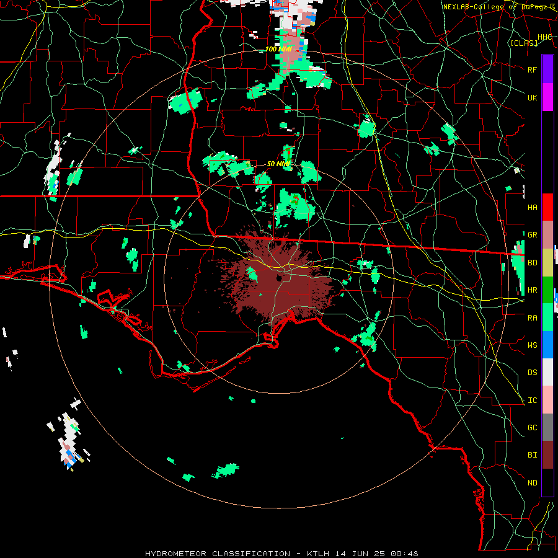Viewport: 558px width, 558px height.
Task: Click the light pink IC legend swatch
Action: click(x=547, y=400)
